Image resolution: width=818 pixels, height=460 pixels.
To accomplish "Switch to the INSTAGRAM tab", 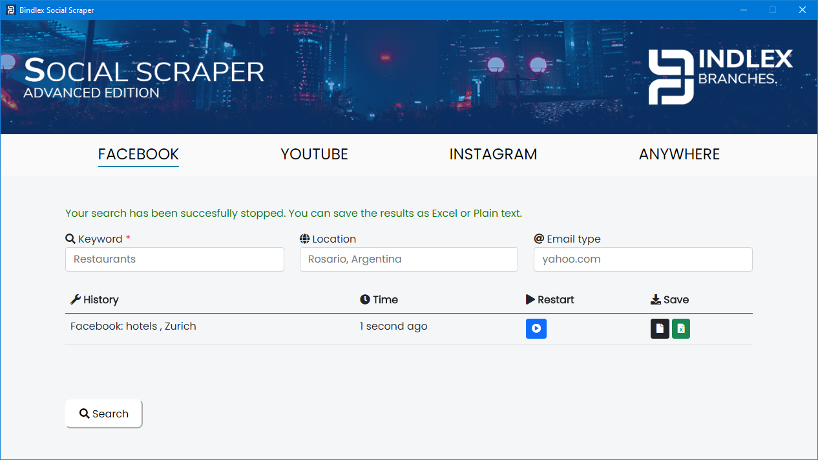I will [493, 154].
